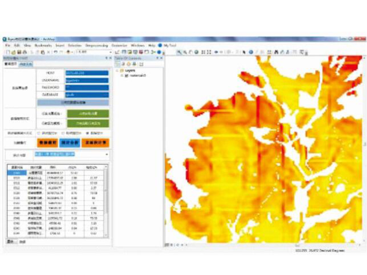Select the first statistics radio option
Viewport: 367px width, 275px height.
[x=39, y=133]
